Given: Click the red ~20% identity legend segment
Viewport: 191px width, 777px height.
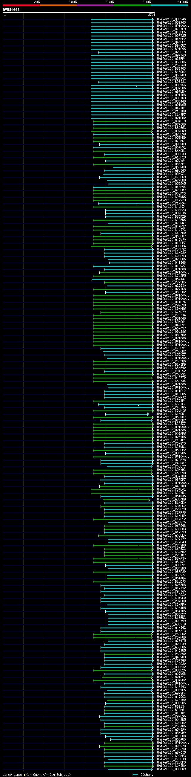Looking at the screenshot, I should (21, 5).
